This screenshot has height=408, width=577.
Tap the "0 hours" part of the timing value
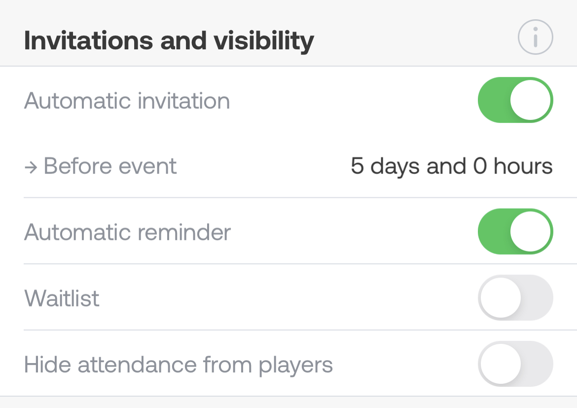tap(513, 166)
